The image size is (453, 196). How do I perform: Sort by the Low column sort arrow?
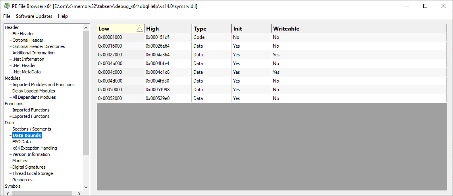click(x=139, y=29)
